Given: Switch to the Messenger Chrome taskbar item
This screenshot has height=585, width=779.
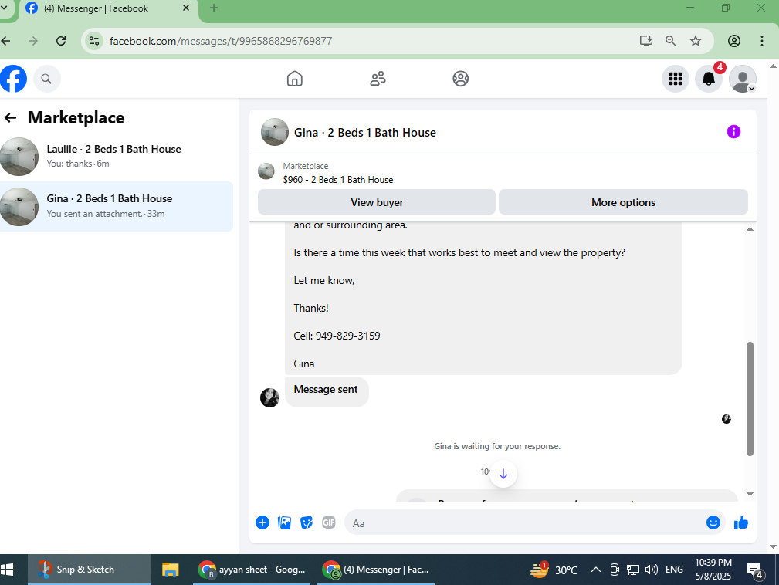Looking at the screenshot, I should [x=376, y=570].
